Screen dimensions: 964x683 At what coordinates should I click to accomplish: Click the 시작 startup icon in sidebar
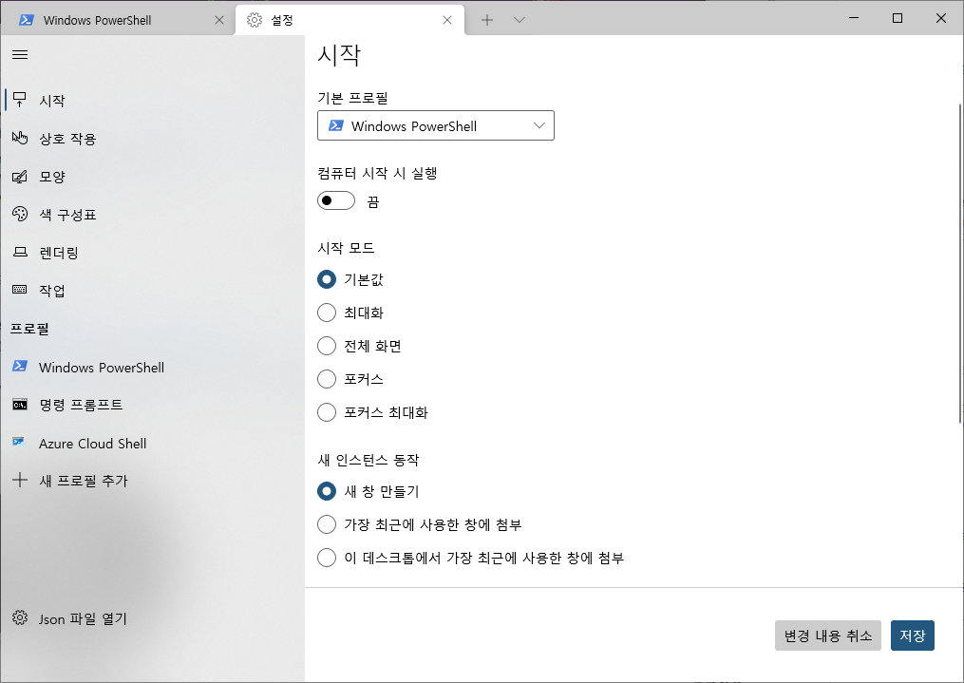[x=20, y=100]
